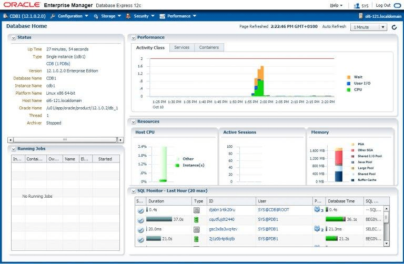This screenshot has width=404, height=264.
Task: Click the SYS user icon
Action: pos(357,5)
